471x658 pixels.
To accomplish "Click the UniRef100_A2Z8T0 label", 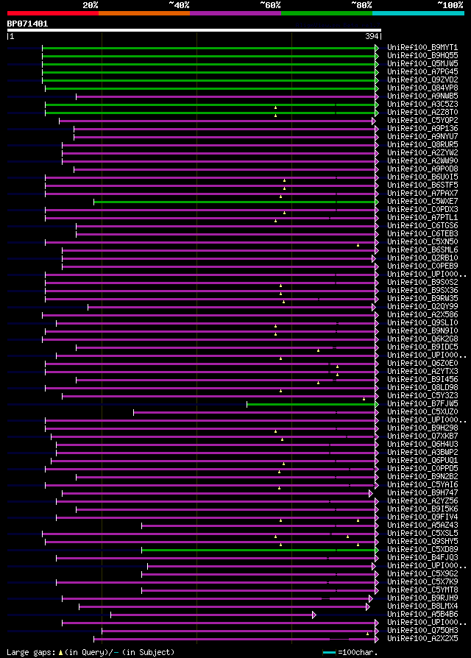I will pyautogui.click(x=422, y=113).
